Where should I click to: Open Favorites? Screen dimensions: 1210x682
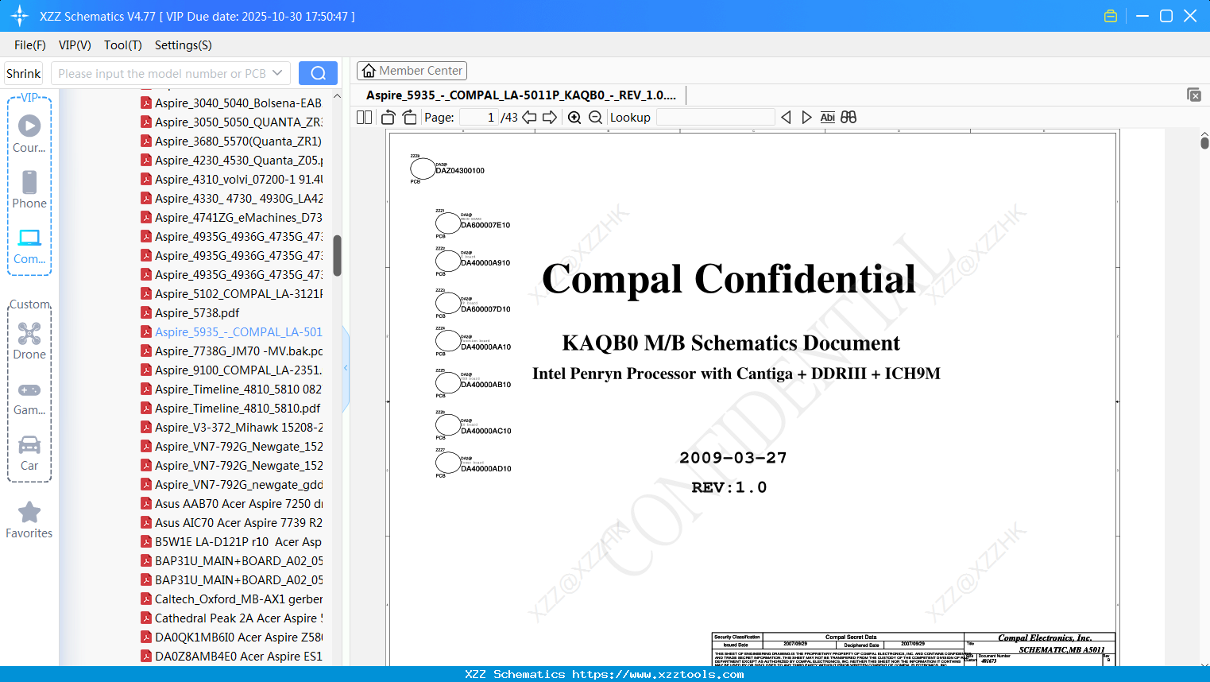click(29, 521)
